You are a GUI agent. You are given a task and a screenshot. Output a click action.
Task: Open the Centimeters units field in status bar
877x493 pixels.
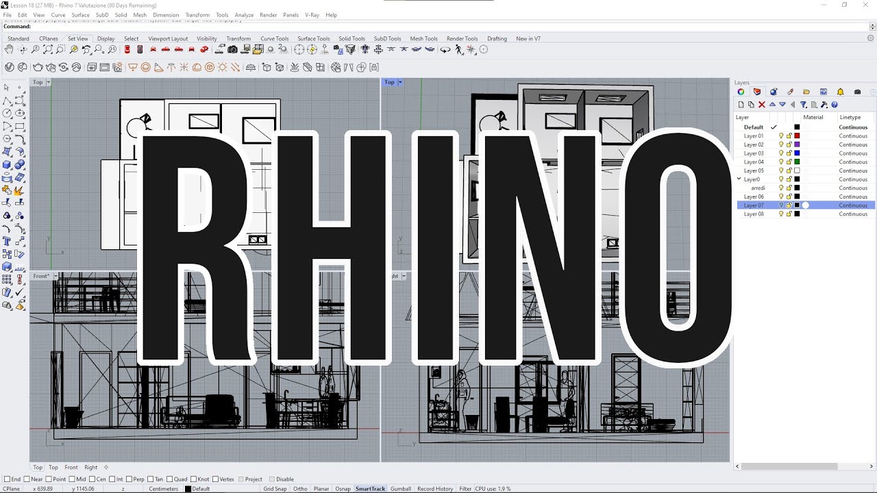pos(164,489)
